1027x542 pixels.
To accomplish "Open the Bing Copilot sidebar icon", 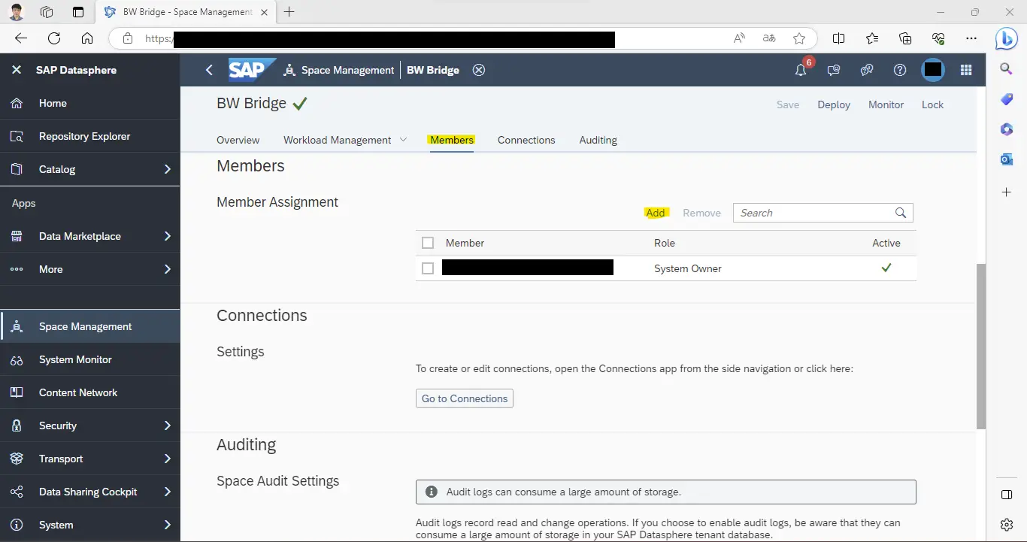I will [1007, 38].
